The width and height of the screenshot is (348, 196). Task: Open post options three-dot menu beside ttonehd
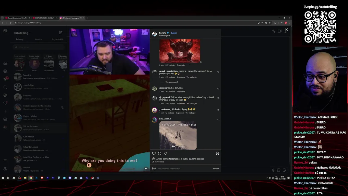217,34
